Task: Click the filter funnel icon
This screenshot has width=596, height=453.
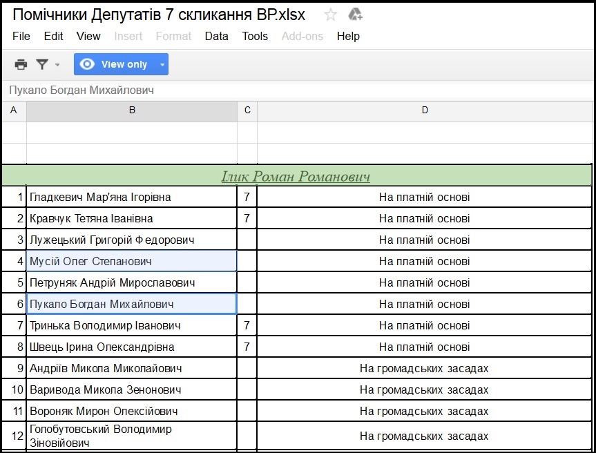Action: click(43, 64)
